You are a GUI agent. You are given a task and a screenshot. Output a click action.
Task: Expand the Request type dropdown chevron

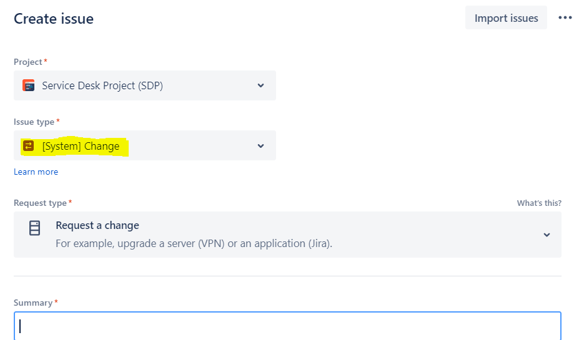pos(547,235)
